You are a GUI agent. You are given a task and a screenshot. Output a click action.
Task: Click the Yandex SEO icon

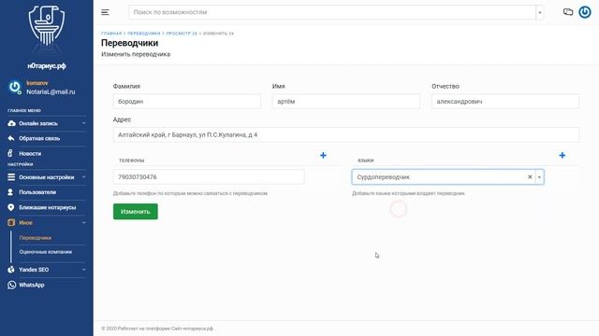pos(11,270)
